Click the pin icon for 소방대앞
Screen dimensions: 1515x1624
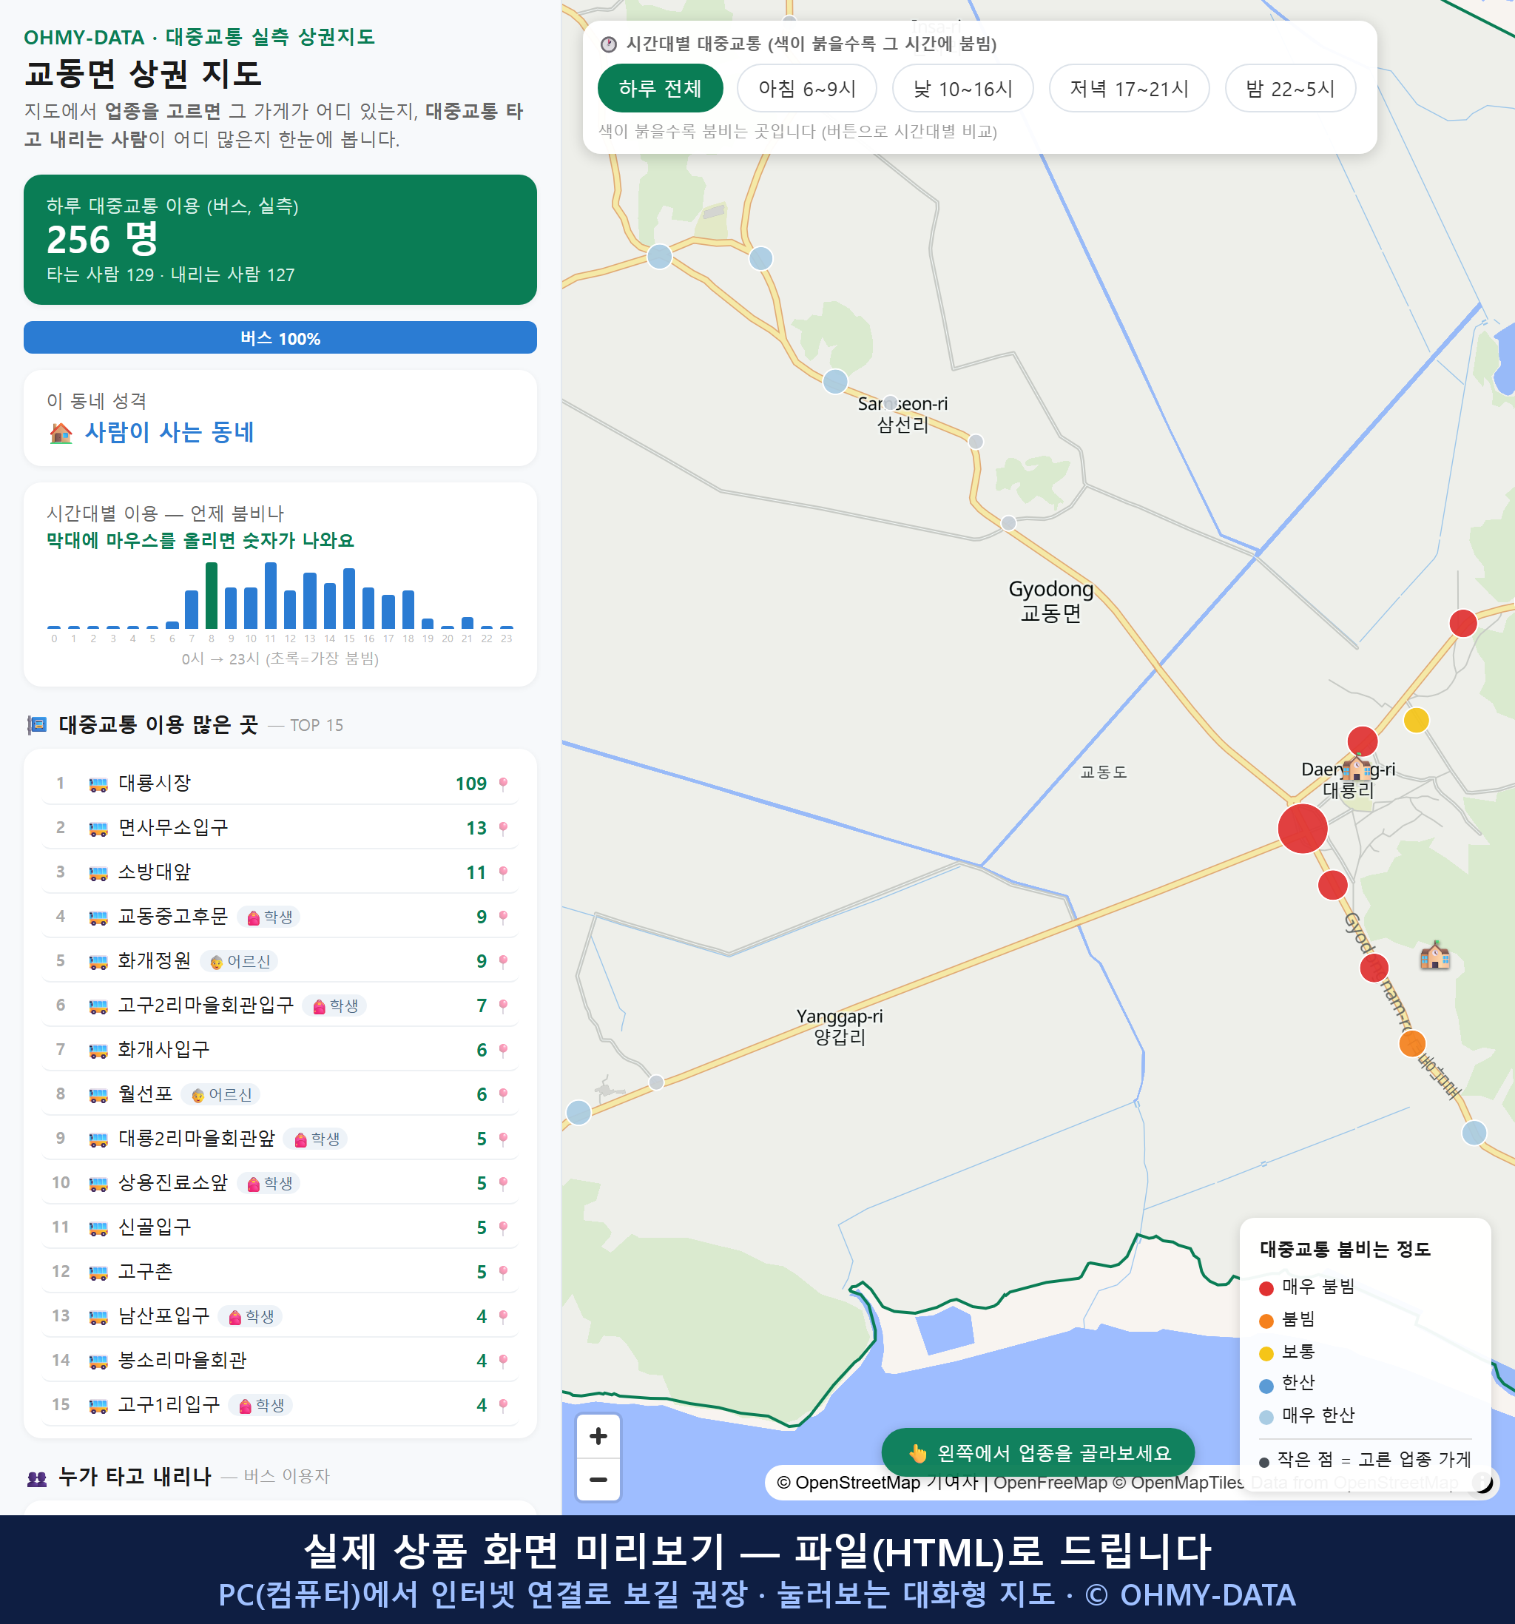503,872
